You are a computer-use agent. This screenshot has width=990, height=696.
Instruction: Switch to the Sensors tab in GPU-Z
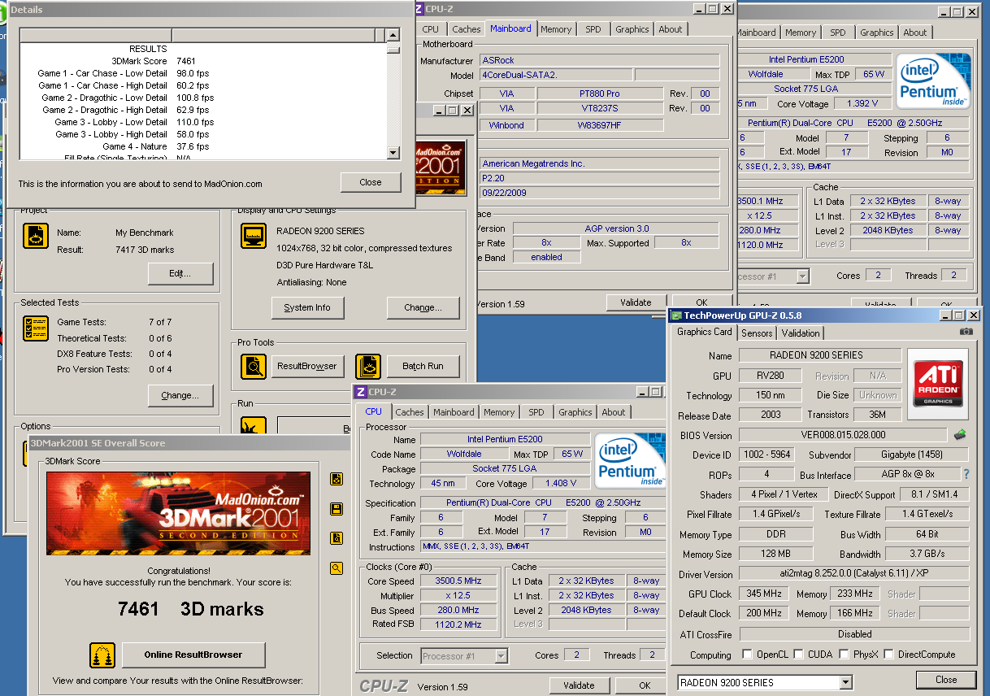pyautogui.click(x=757, y=333)
